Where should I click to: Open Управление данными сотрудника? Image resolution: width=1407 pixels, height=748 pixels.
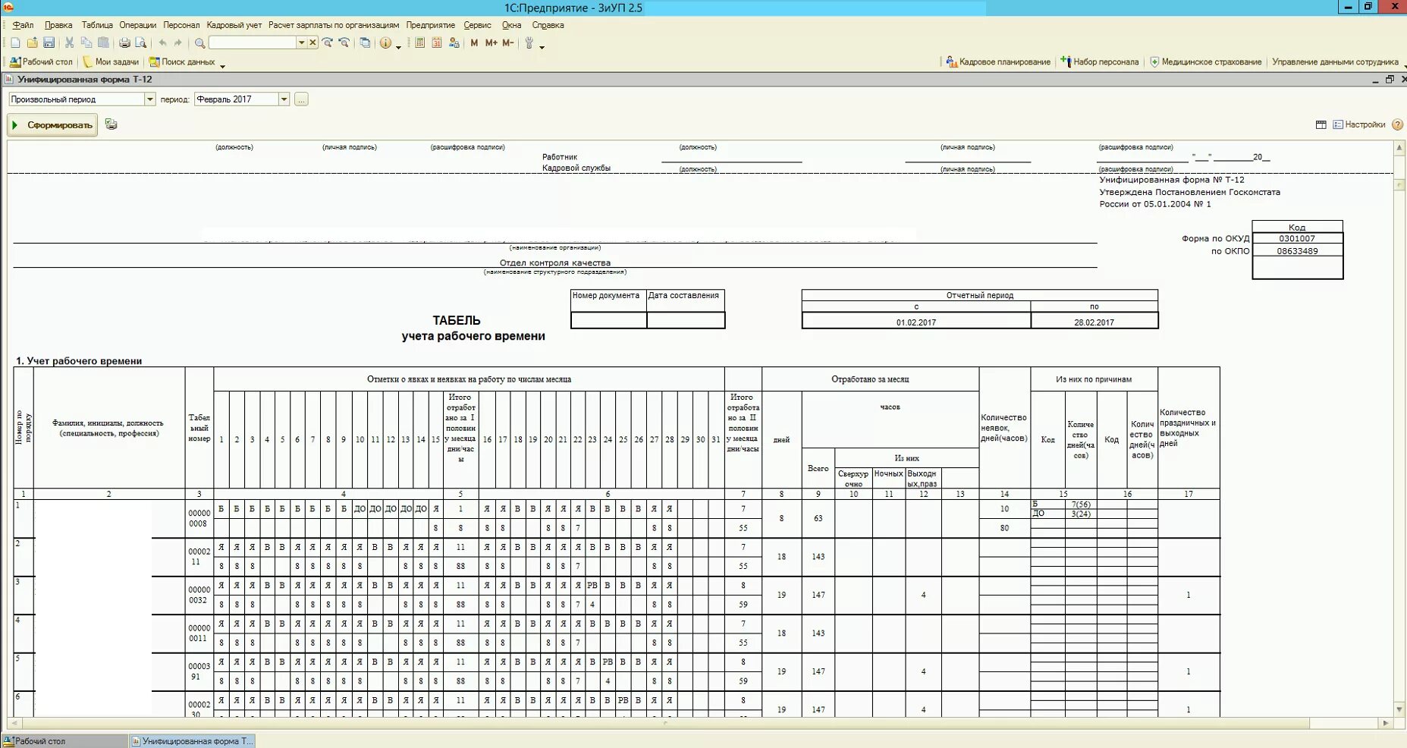(1335, 62)
